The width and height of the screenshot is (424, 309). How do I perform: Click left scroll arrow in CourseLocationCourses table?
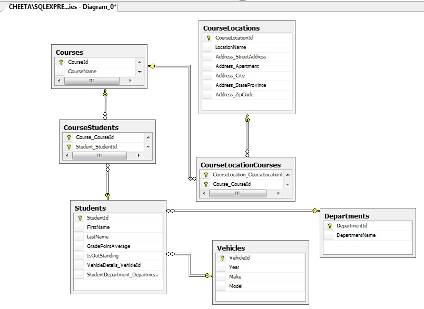204,193
